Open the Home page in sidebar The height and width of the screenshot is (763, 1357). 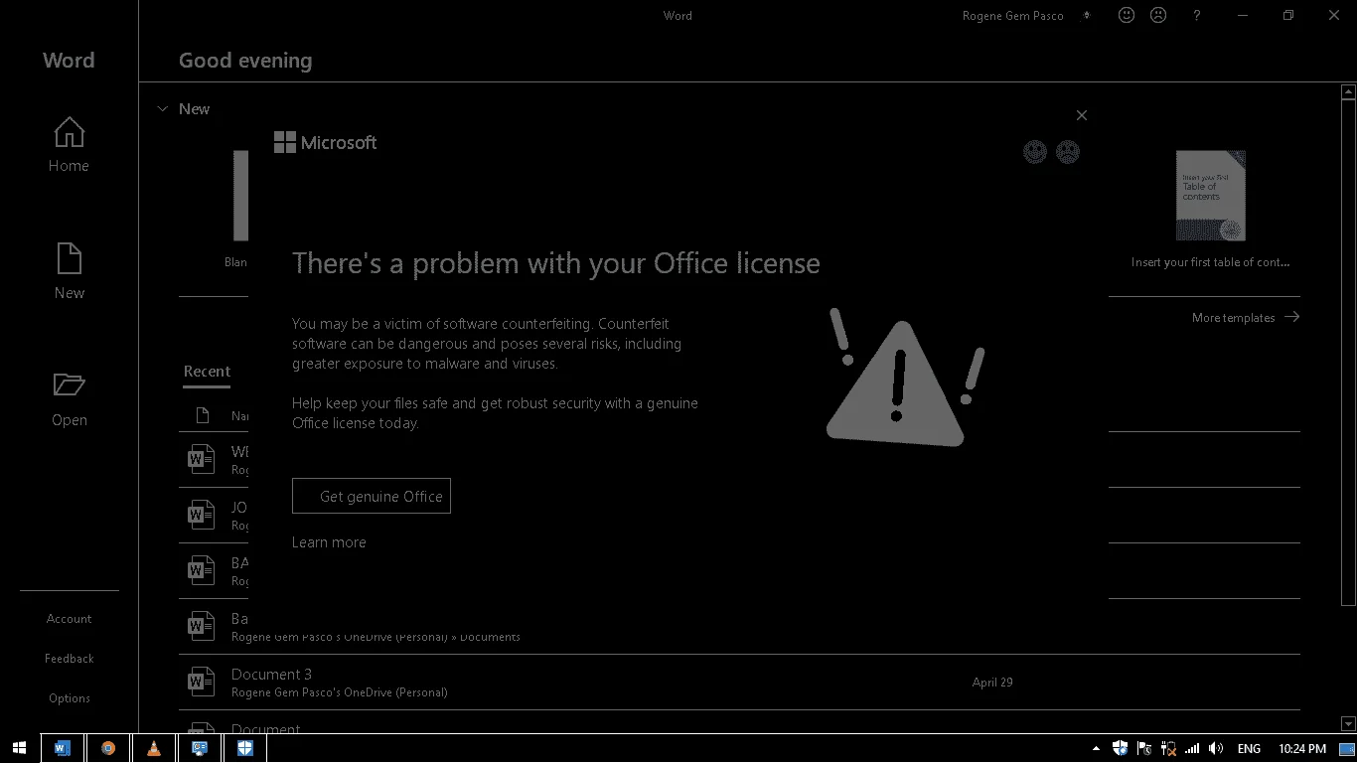(x=69, y=145)
